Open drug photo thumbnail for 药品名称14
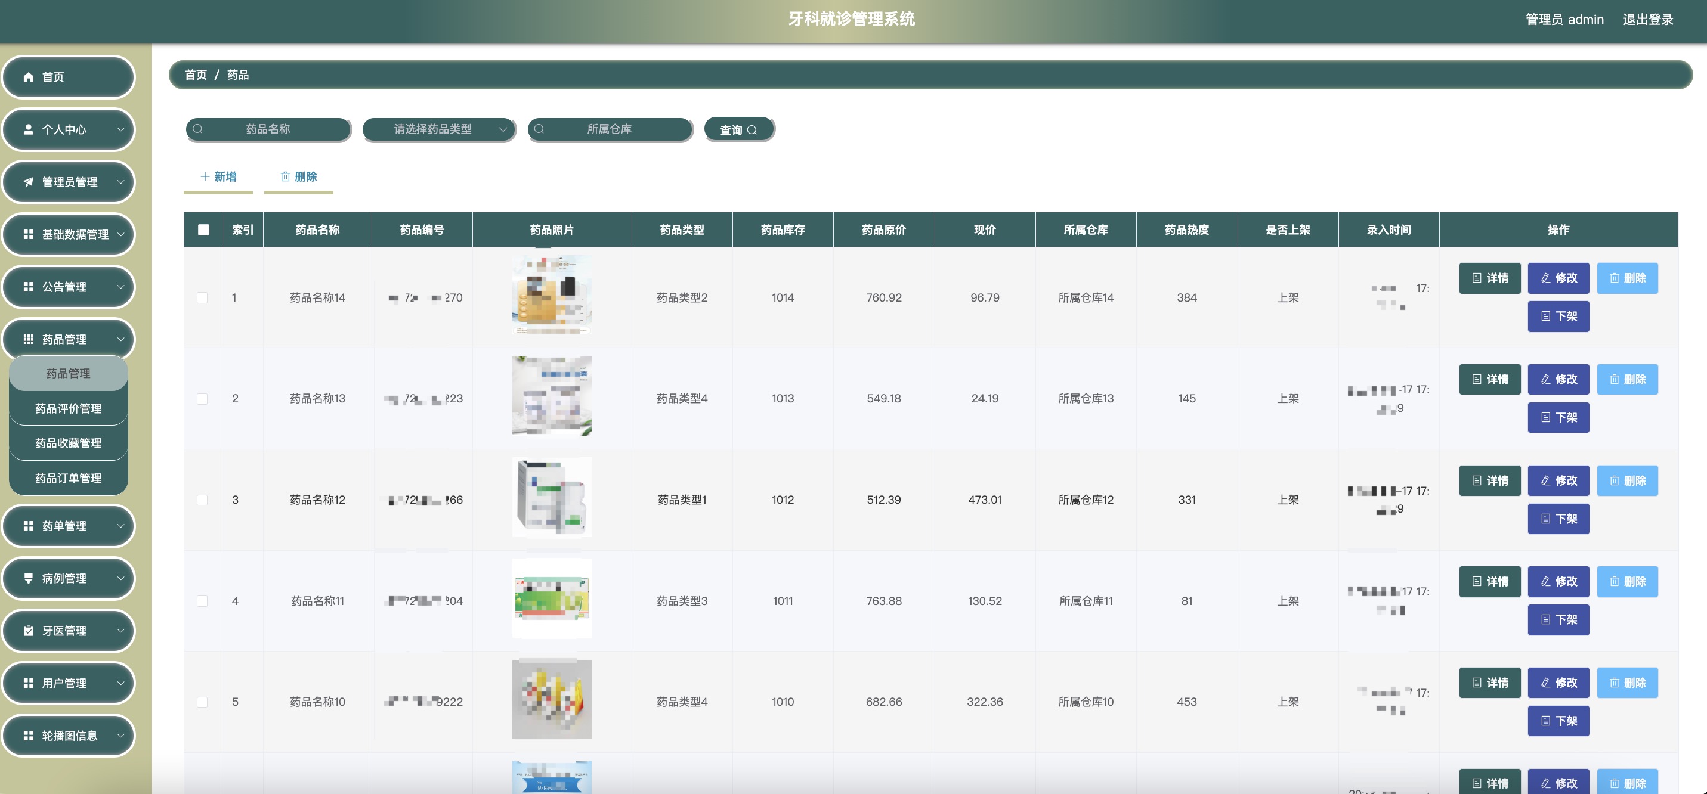Image resolution: width=1707 pixels, height=794 pixels. [x=551, y=294]
